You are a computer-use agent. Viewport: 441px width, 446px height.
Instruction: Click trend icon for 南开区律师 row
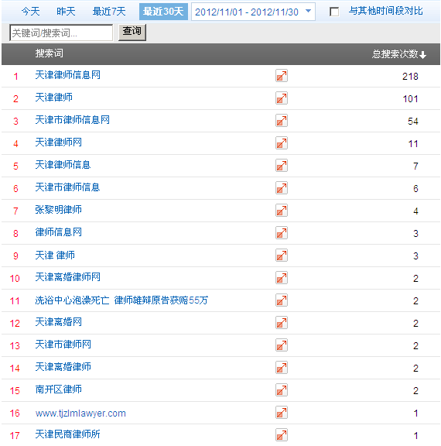coord(282,390)
